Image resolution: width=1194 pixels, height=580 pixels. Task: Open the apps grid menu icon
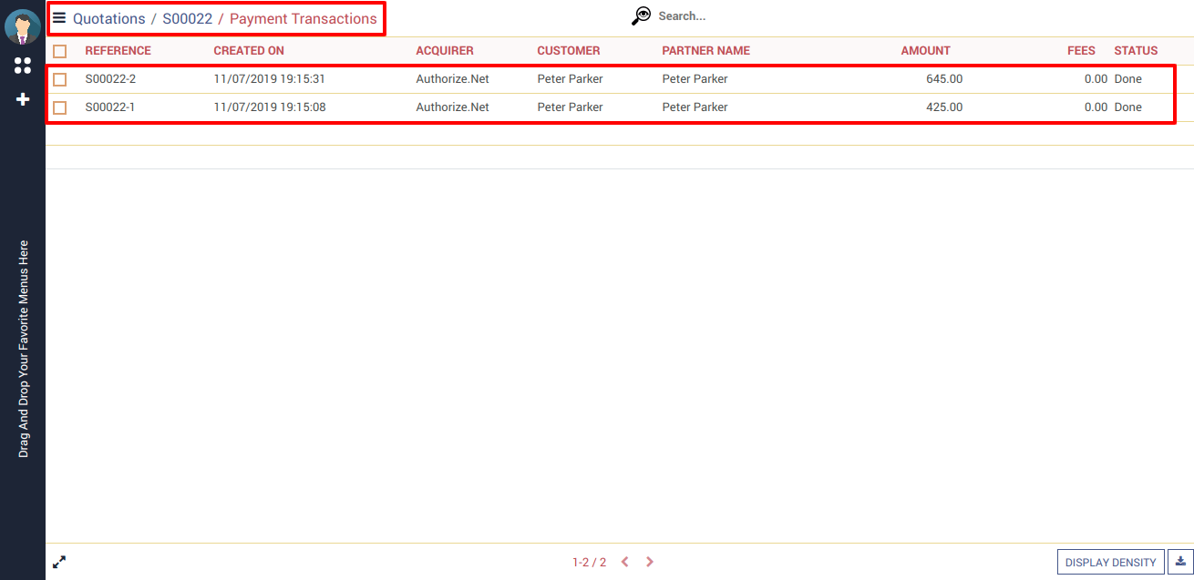click(x=23, y=66)
